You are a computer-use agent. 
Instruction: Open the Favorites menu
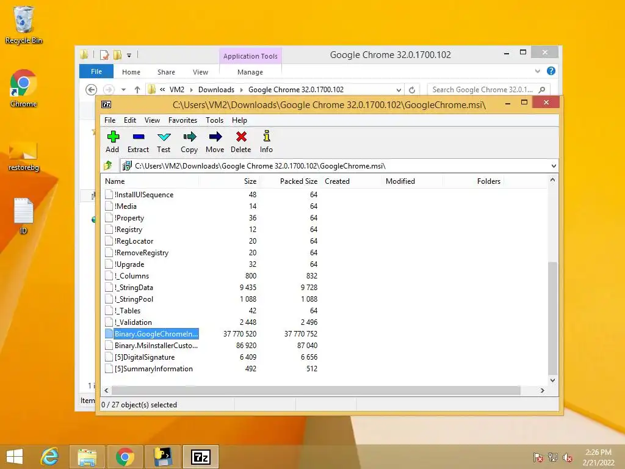tap(182, 120)
